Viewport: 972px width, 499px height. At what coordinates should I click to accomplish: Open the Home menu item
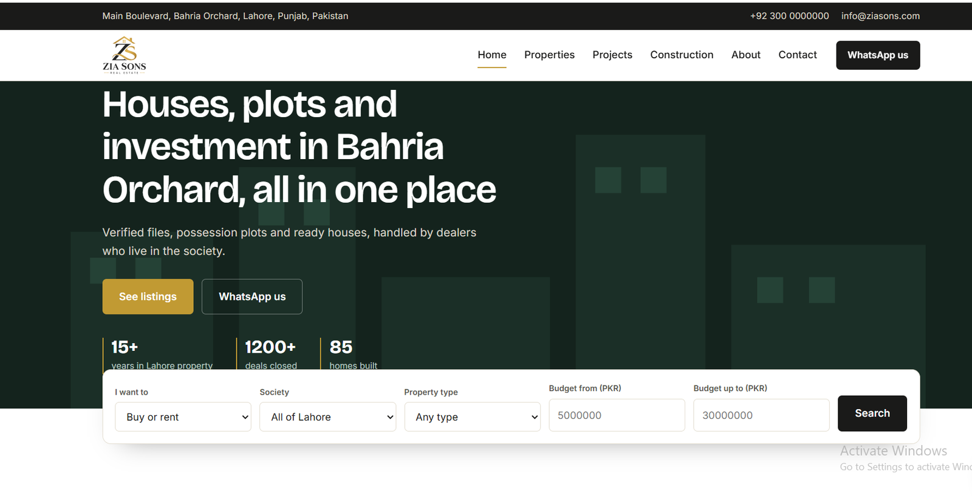491,55
